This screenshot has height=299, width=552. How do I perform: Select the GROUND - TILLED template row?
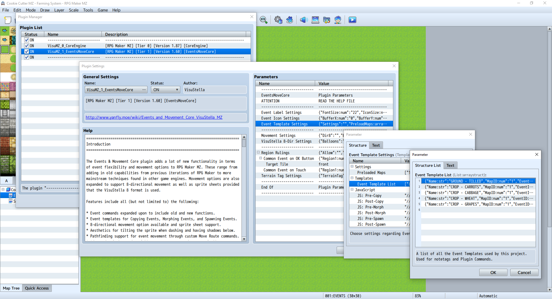pyautogui.click(x=478, y=181)
